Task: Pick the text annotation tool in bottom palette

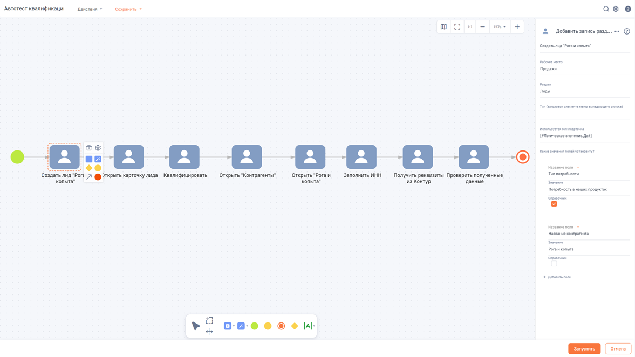Action: coord(308,326)
